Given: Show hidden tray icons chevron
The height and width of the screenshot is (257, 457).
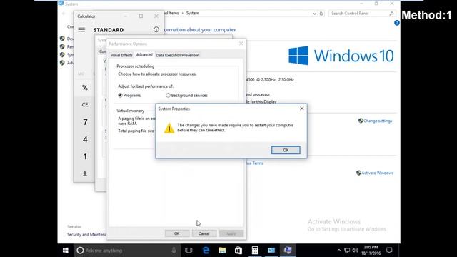Looking at the screenshot, I should [x=338, y=251].
